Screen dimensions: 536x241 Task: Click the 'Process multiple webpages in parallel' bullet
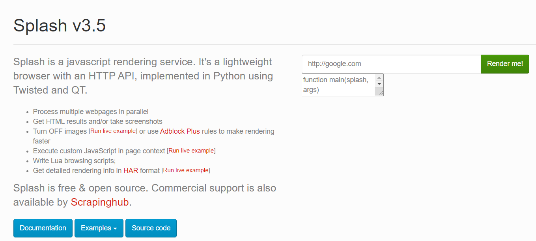click(91, 112)
